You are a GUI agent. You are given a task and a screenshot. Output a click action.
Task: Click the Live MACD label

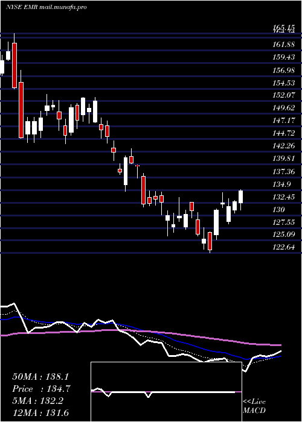point(254,406)
